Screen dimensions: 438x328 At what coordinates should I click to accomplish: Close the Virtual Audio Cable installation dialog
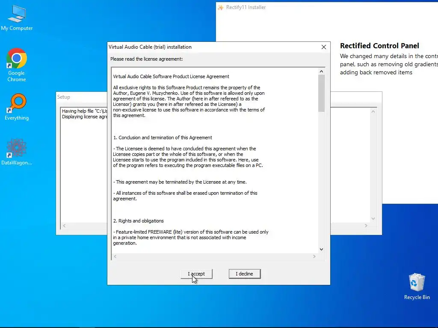point(323,47)
